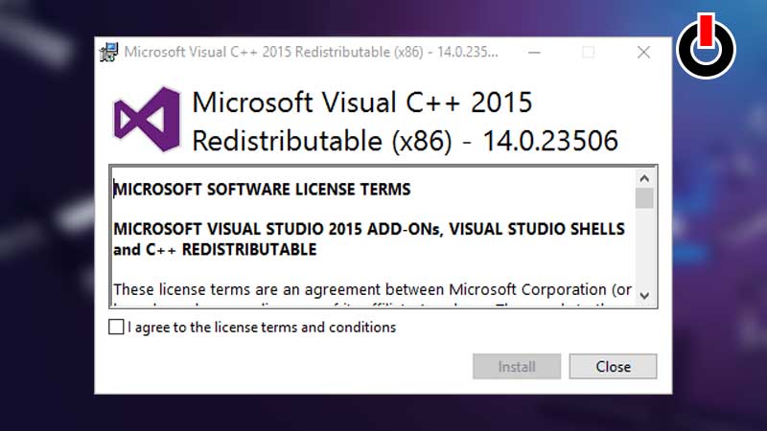Click the window title text 'Microsoft Visual C++ 2015 Redistributable'
Screen dimensions: 767x431
pos(257,52)
